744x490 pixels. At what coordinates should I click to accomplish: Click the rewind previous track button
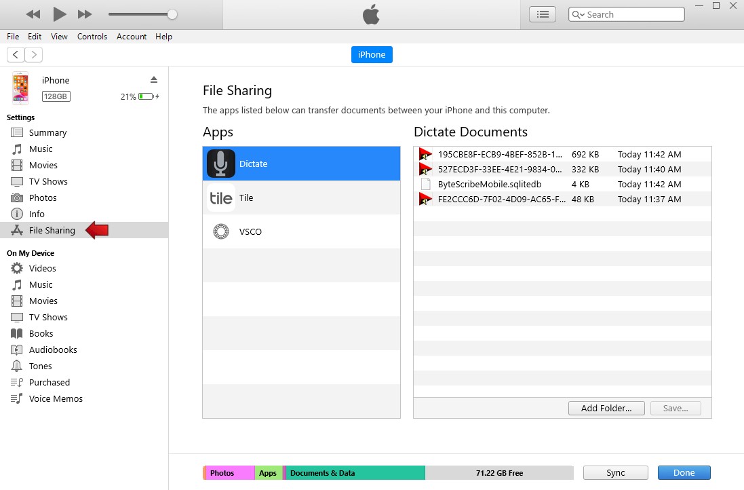point(33,14)
